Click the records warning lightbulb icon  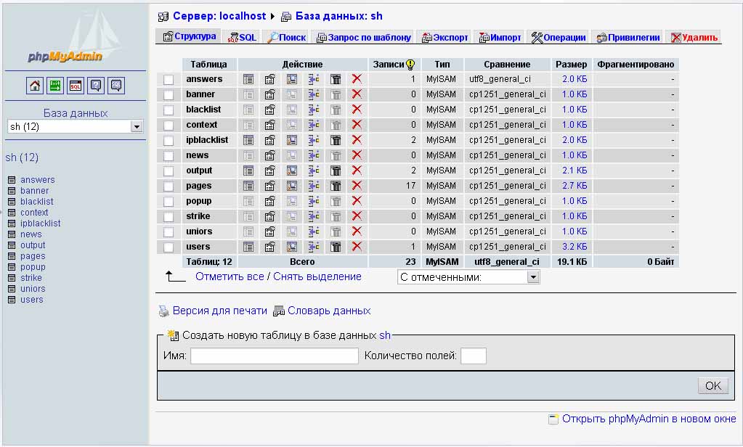pyautogui.click(x=410, y=65)
